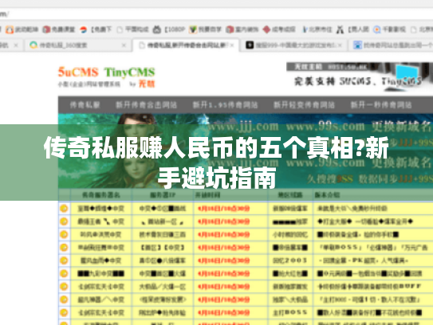This screenshot has height=325, width=433.
Task: Open the 我要自学 bookmark icon
Action: tap(193, 29)
